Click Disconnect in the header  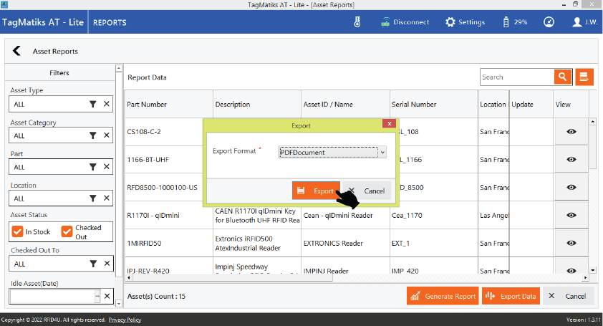pyautogui.click(x=405, y=22)
